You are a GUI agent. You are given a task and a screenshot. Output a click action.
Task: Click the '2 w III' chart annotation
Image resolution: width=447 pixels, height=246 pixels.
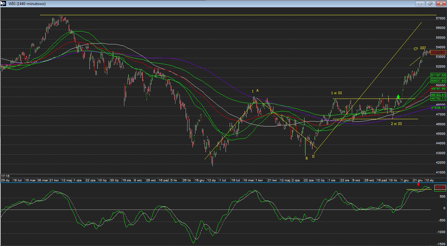[396, 124]
